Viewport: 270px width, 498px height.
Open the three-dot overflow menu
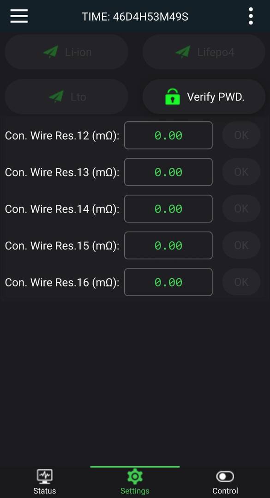tap(251, 16)
